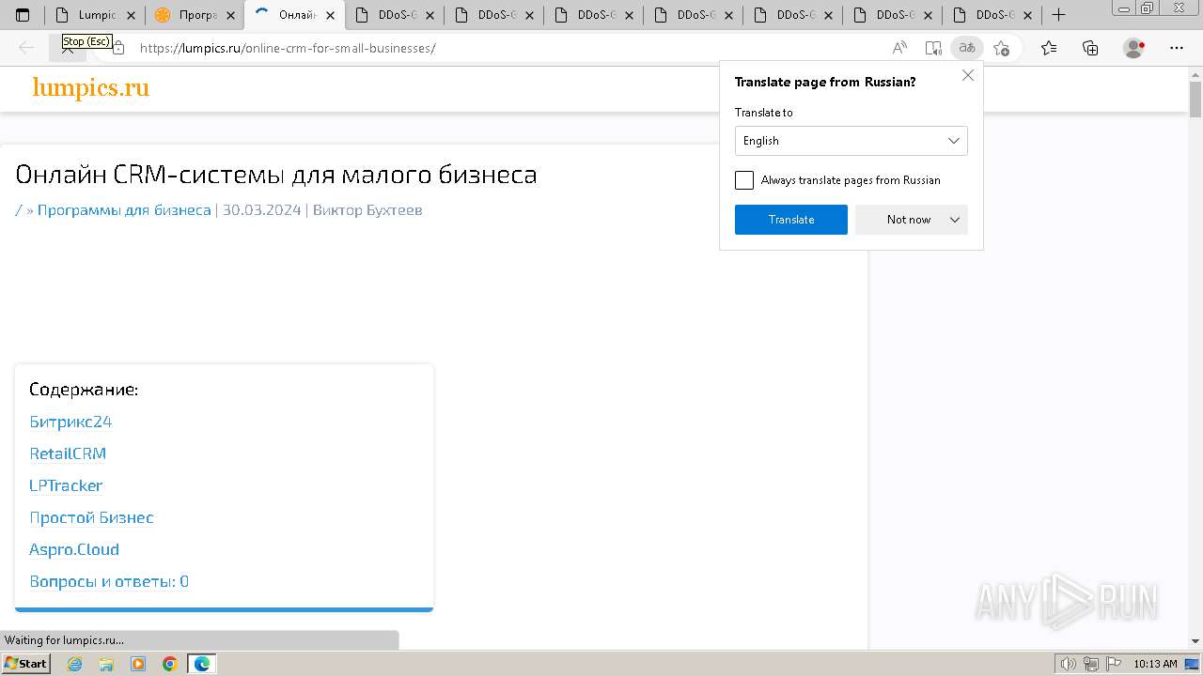View site information lock icon

pyautogui.click(x=118, y=48)
